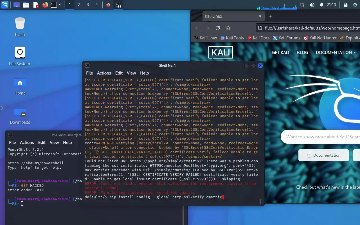Click the Shell No. 1 window menu icon
The image size is (360, 225).
click(87, 66)
